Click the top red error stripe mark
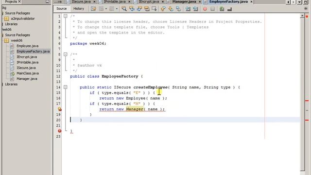This screenshot has height=175, width=311. tap(307, 101)
